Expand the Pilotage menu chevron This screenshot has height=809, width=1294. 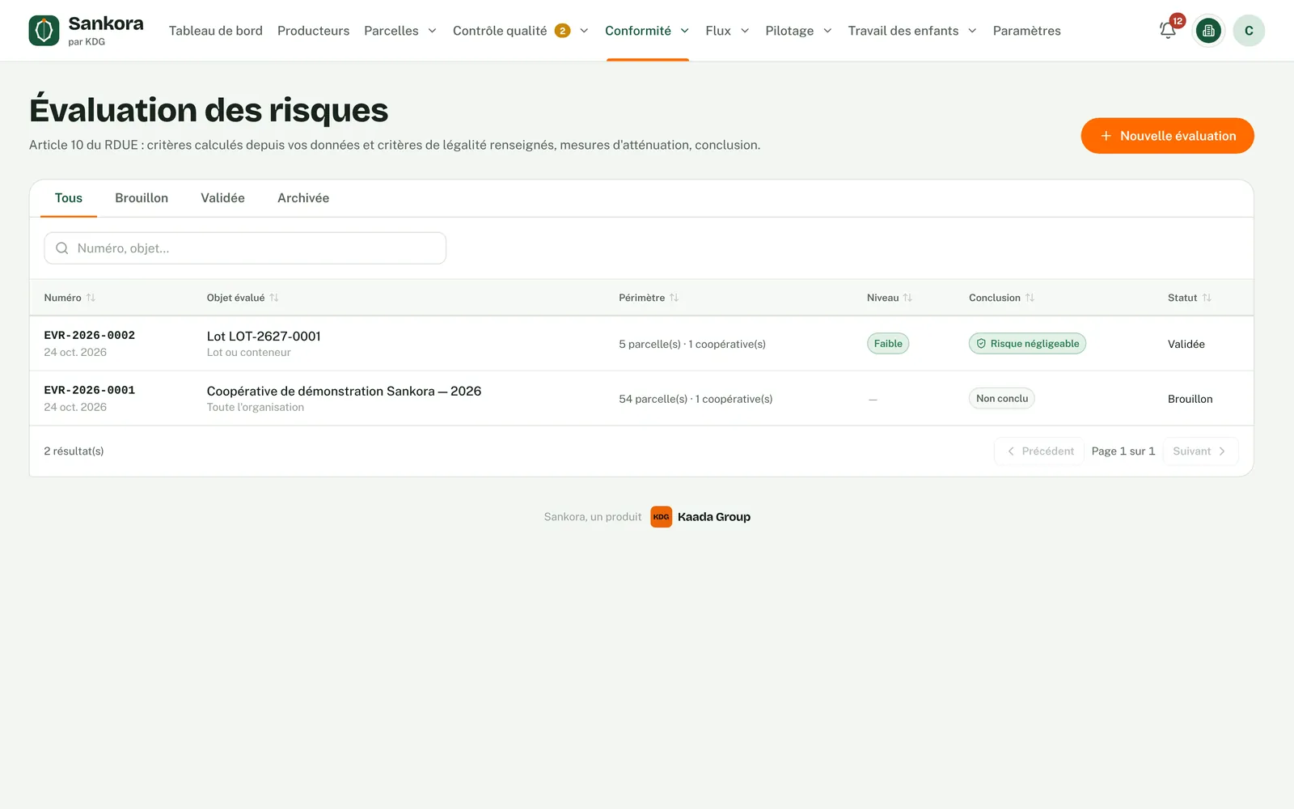click(x=827, y=31)
